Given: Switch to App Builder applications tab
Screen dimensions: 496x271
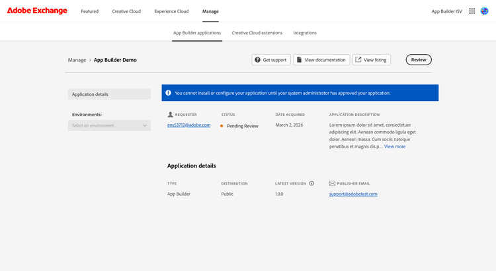Looking at the screenshot, I should pos(197,33).
